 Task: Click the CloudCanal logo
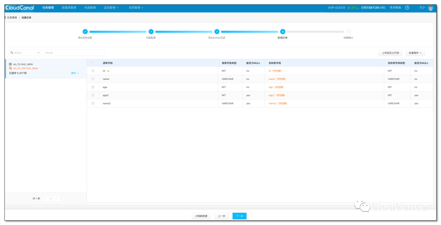[x=20, y=8]
